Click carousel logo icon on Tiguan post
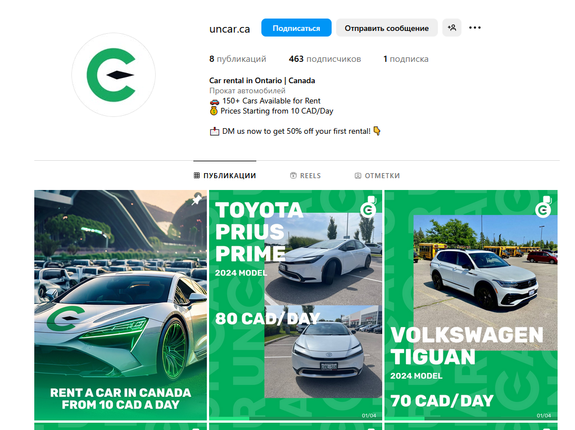 click(x=544, y=207)
